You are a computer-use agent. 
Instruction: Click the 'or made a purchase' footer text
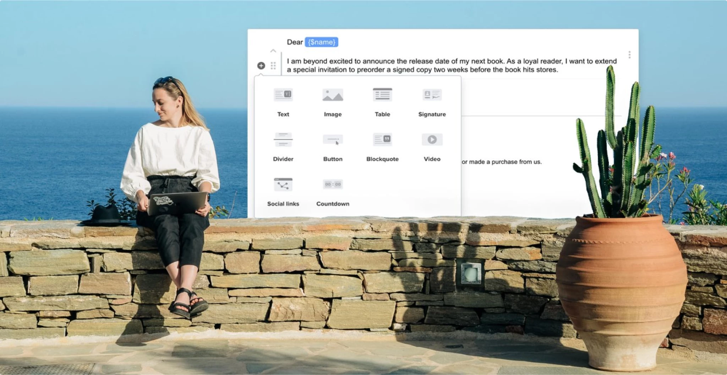pyautogui.click(x=501, y=162)
